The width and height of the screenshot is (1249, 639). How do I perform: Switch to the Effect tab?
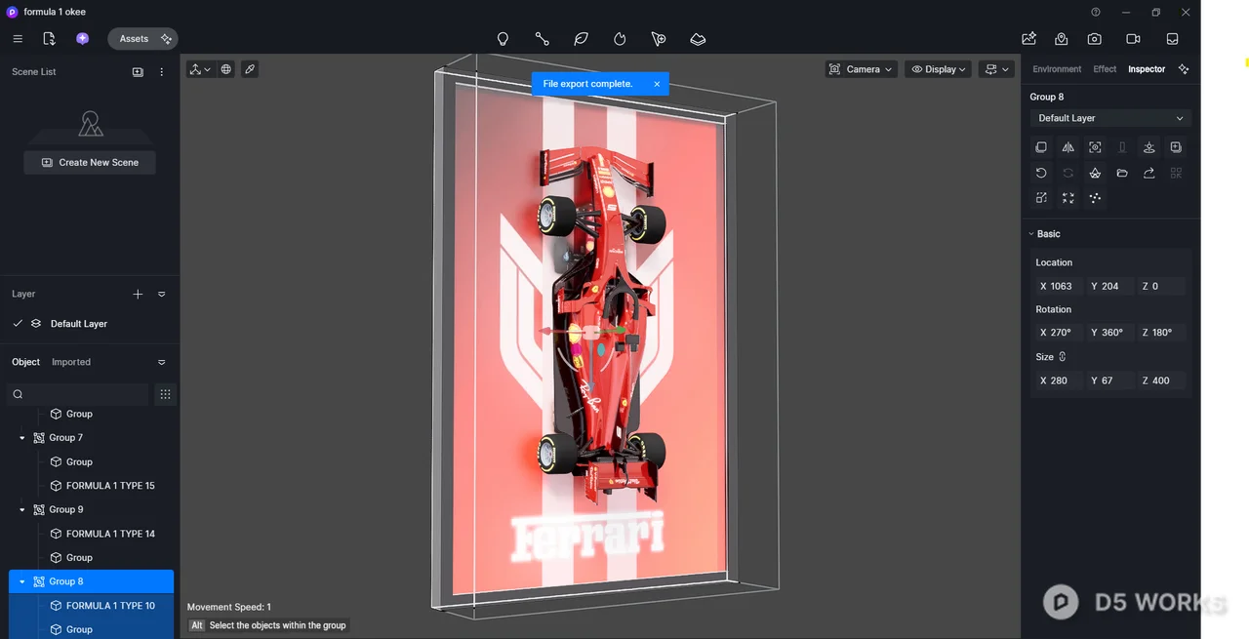(1105, 69)
